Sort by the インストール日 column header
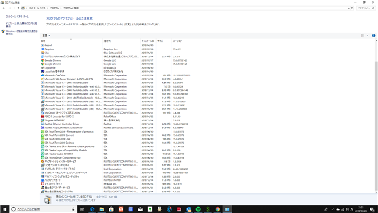The height and width of the screenshot is (213, 378). (x=148, y=41)
